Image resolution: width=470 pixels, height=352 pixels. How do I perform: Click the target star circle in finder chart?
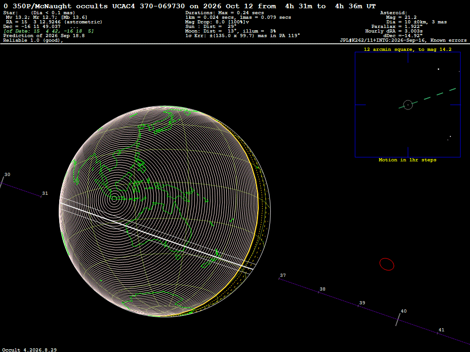tap(408, 105)
